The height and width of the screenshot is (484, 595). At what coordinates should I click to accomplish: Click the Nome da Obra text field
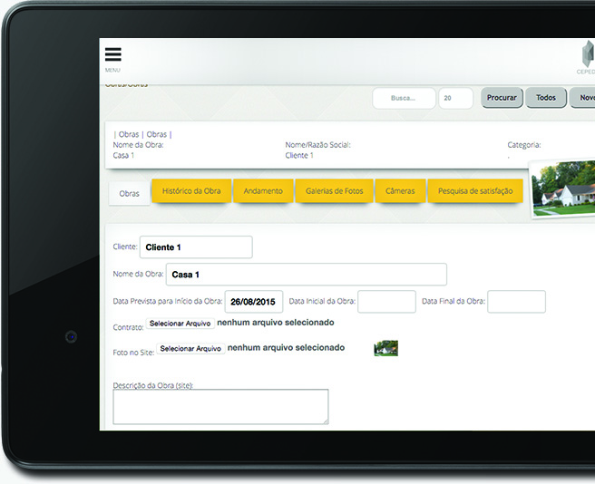click(306, 275)
